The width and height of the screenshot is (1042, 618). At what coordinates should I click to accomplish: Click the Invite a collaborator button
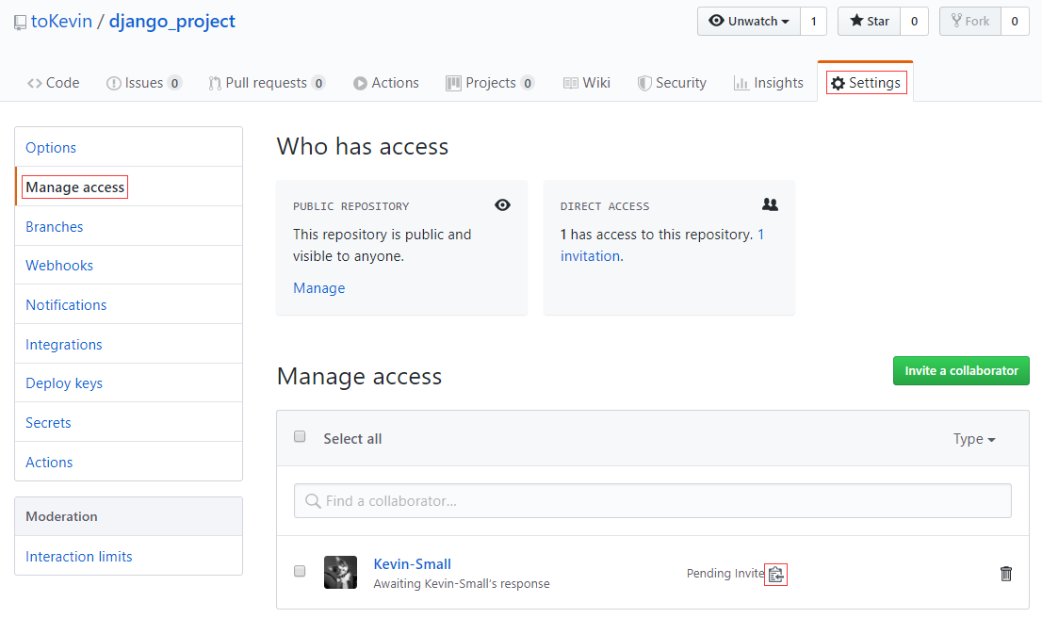pos(961,371)
